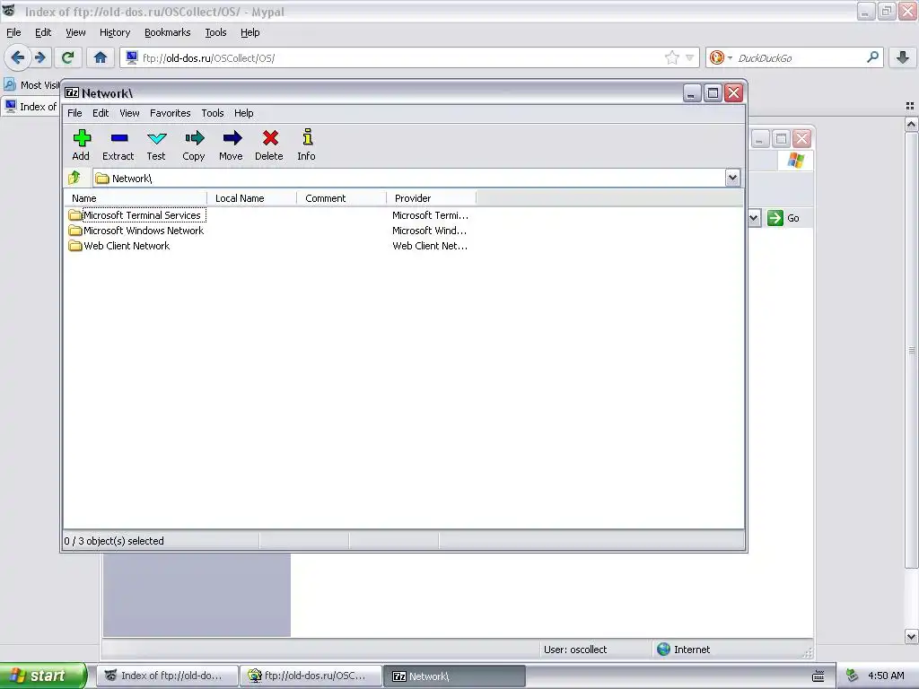Image resolution: width=919 pixels, height=689 pixels.
Task: Click the network tray icon in system tray
Action: pos(853,676)
